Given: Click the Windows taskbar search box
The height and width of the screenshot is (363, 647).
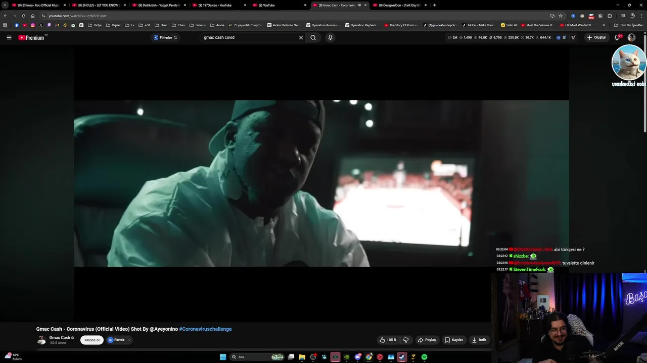Looking at the screenshot, I should (257, 357).
